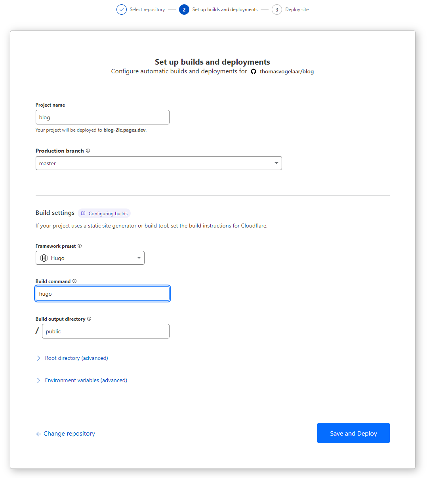Click the Build output directory info icon

tap(89, 319)
